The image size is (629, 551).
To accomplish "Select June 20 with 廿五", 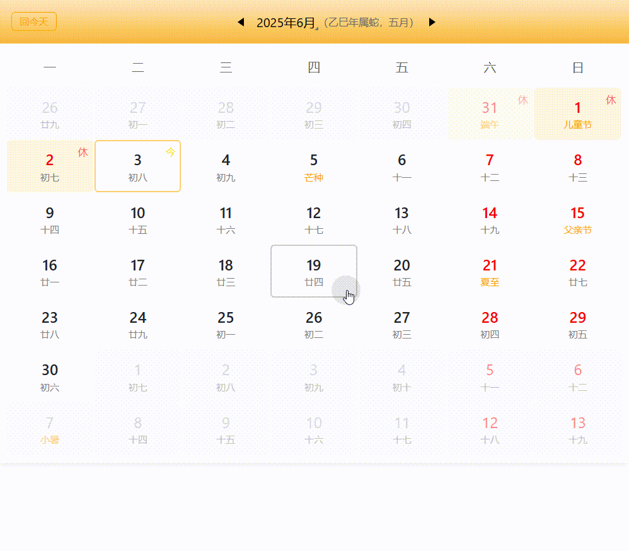I will coord(402,271).
